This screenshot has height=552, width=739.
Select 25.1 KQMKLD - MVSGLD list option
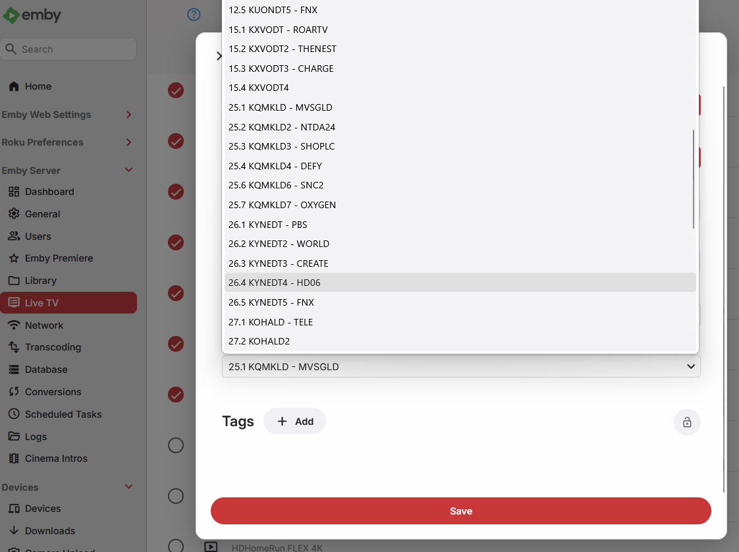point(460,107)
